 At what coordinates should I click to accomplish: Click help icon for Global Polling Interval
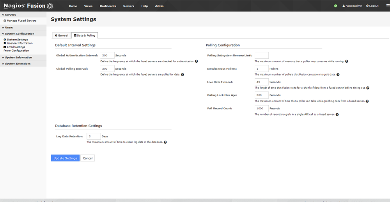pyautogui.click(x=183, y=74)
